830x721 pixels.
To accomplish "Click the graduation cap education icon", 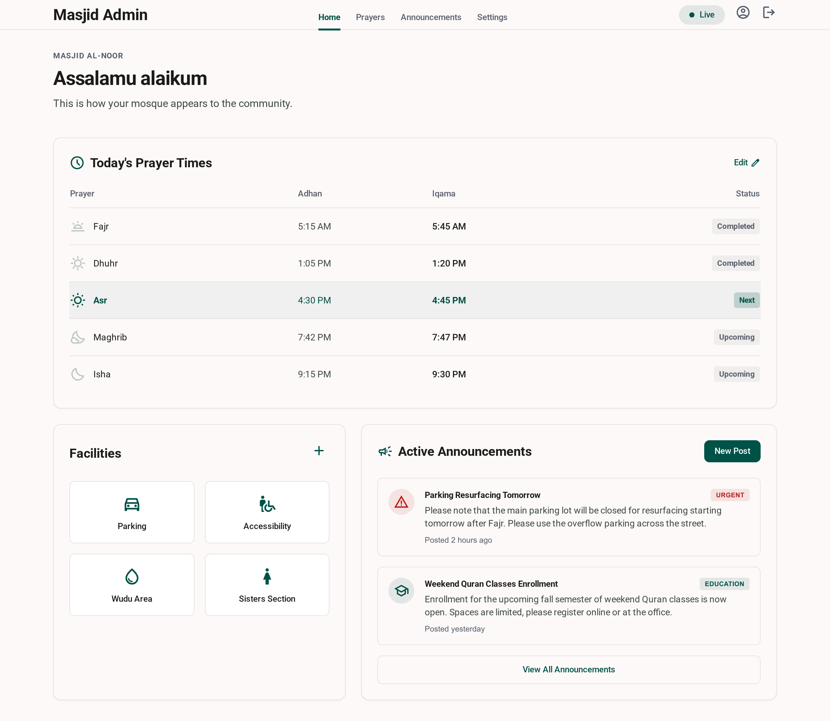I will point(401,591).
